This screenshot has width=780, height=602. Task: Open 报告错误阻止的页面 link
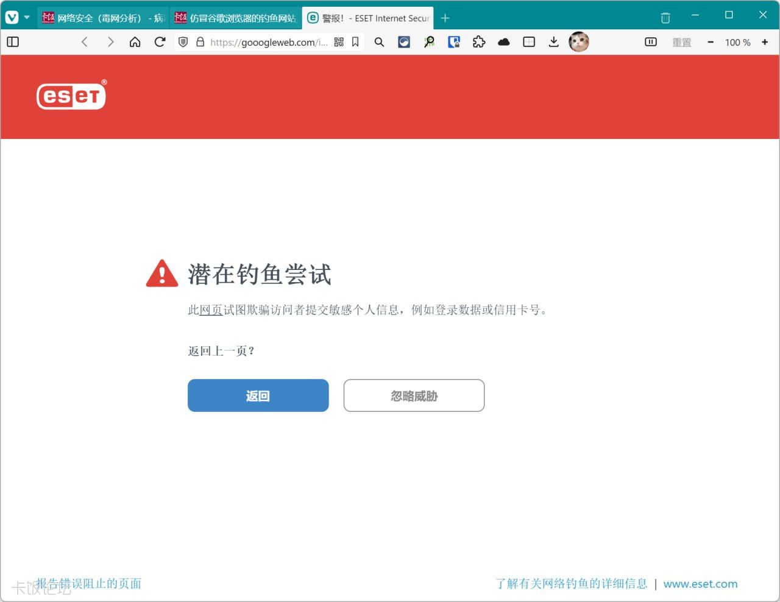pos(89,584)
